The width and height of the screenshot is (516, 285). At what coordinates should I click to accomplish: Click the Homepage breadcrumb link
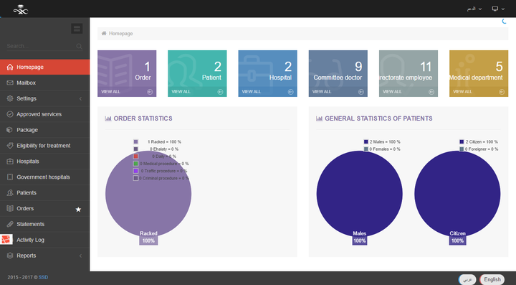(x=121, y=34)
